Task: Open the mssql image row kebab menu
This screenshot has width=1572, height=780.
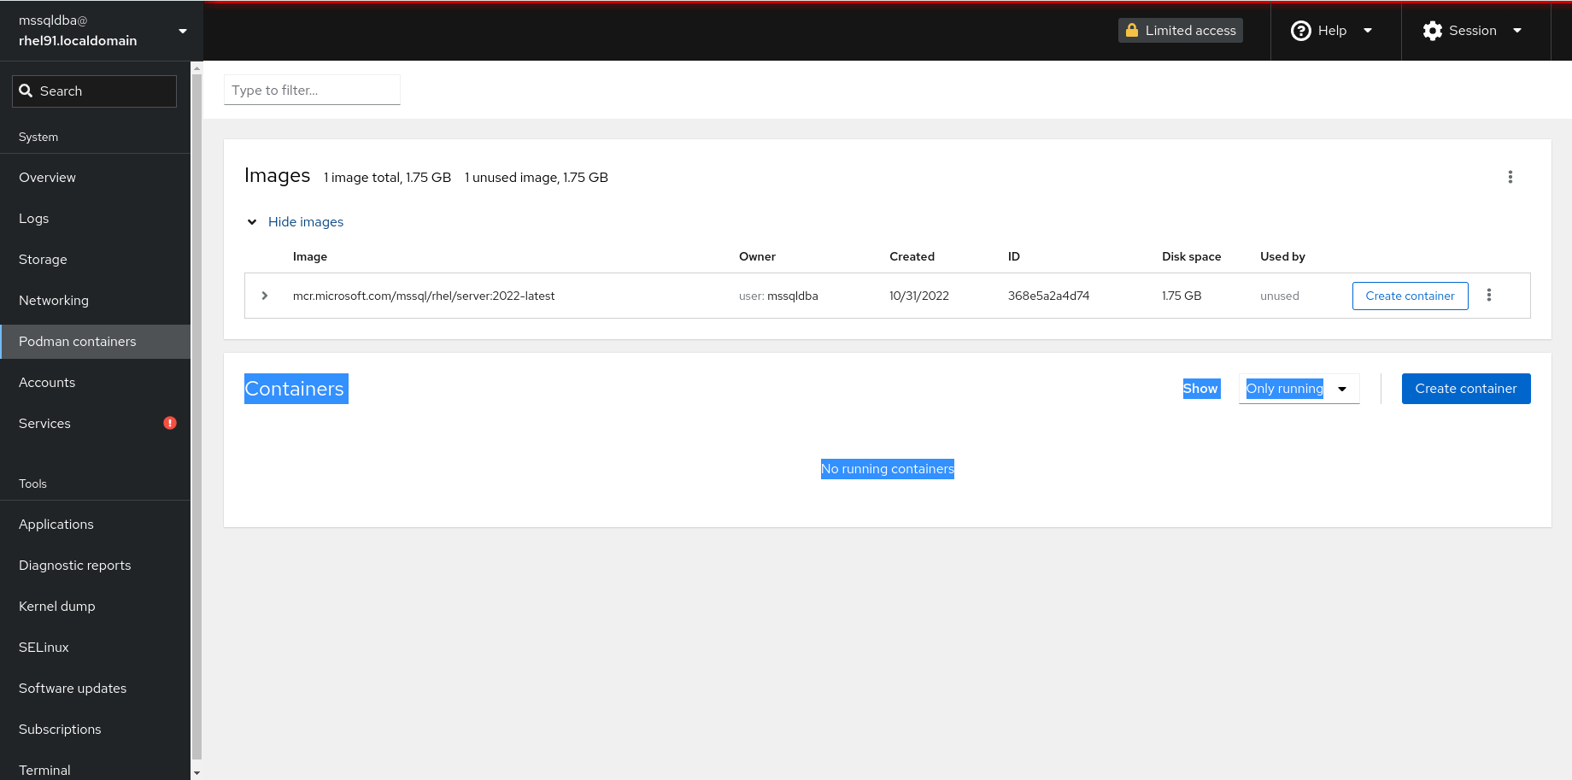Action: tap(1488, 295)
